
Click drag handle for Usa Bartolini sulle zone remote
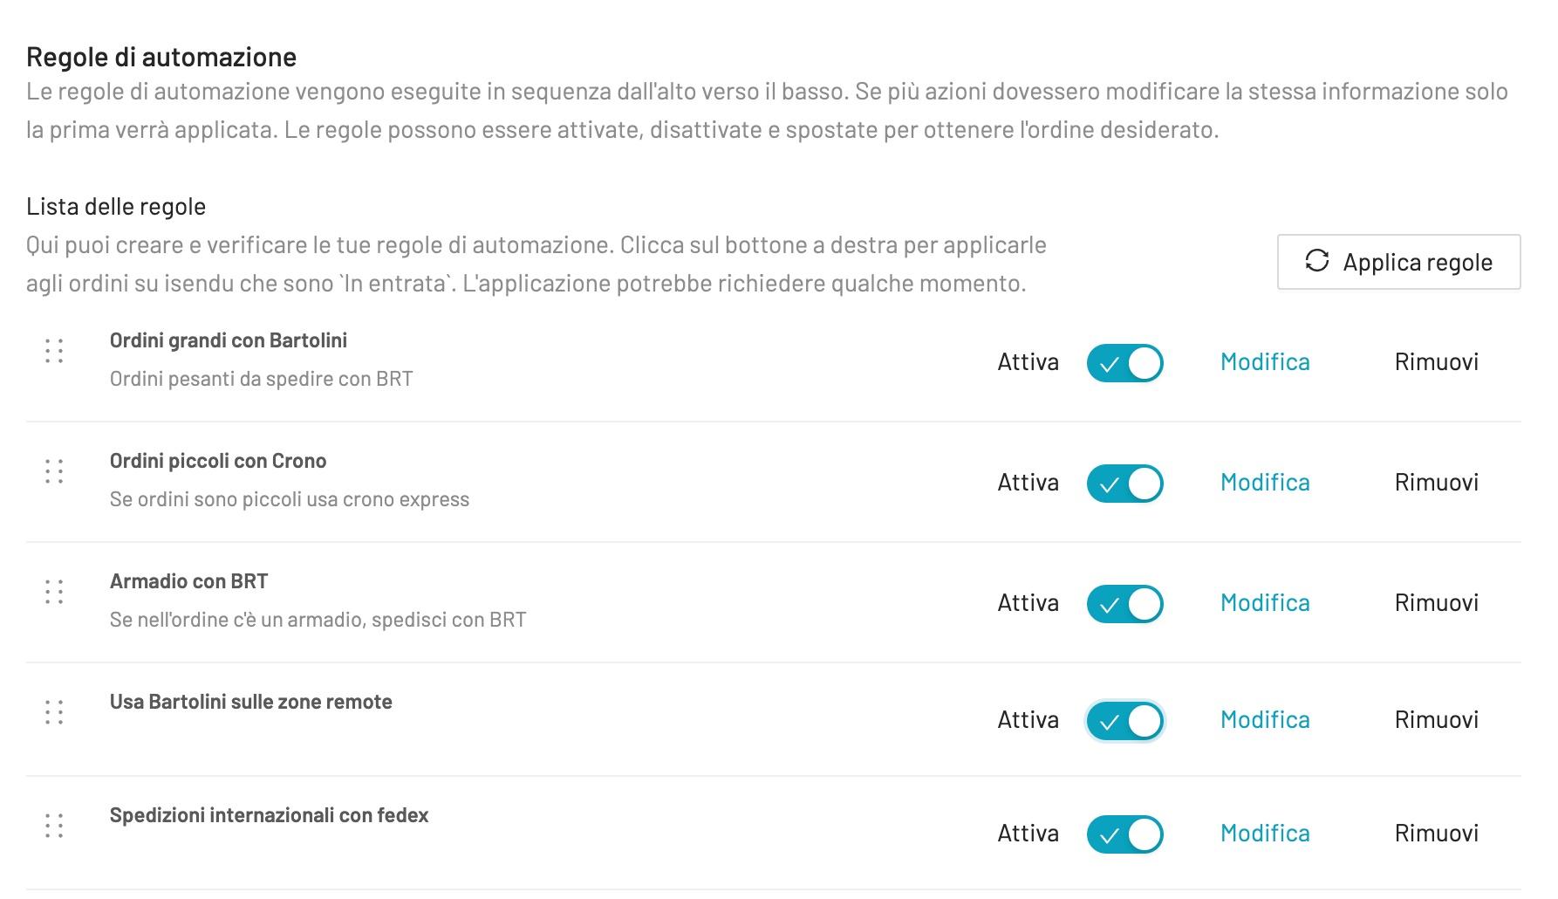click(54, 712)
